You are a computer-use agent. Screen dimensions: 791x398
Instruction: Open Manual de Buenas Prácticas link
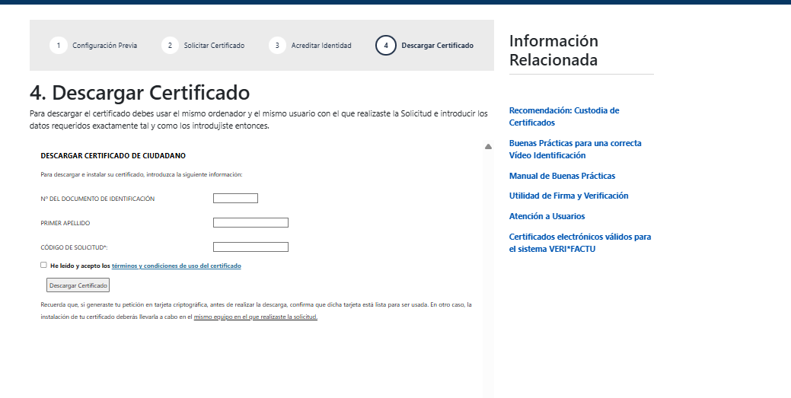562,176
